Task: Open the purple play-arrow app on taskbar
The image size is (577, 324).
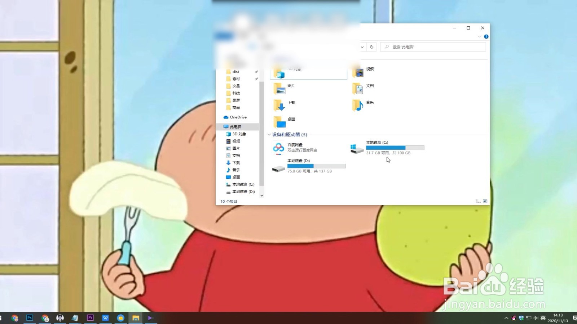Action: tap(151, 318)
